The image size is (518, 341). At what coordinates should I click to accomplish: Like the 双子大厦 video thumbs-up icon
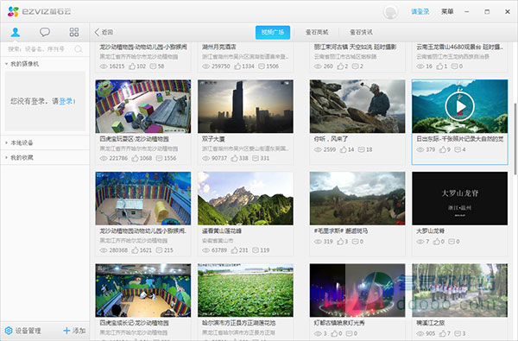pos(234,158)
